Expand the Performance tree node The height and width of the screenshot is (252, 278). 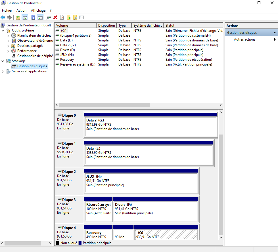8,51
